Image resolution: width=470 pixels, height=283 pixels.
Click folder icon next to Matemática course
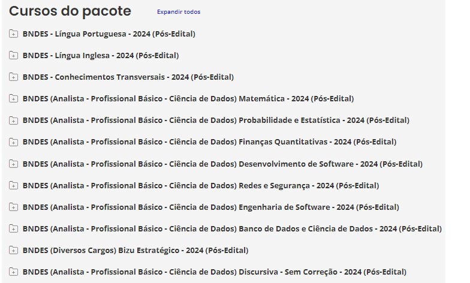click(x=14, y=98)
